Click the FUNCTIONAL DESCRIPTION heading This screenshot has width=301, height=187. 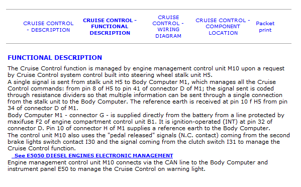coord(55,58)
